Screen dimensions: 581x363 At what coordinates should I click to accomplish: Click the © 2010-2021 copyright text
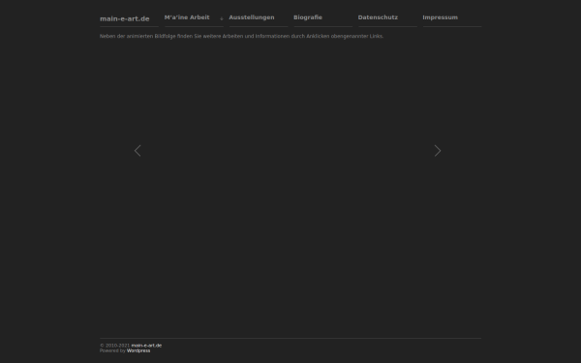pyautogui.click(x=114, y=346)
